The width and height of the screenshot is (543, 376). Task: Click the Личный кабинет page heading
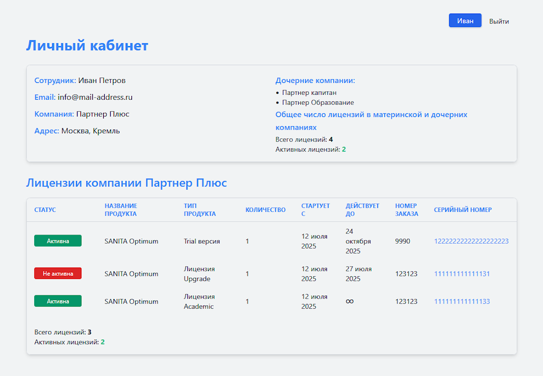pyautogui.click(x=88, y=46)
